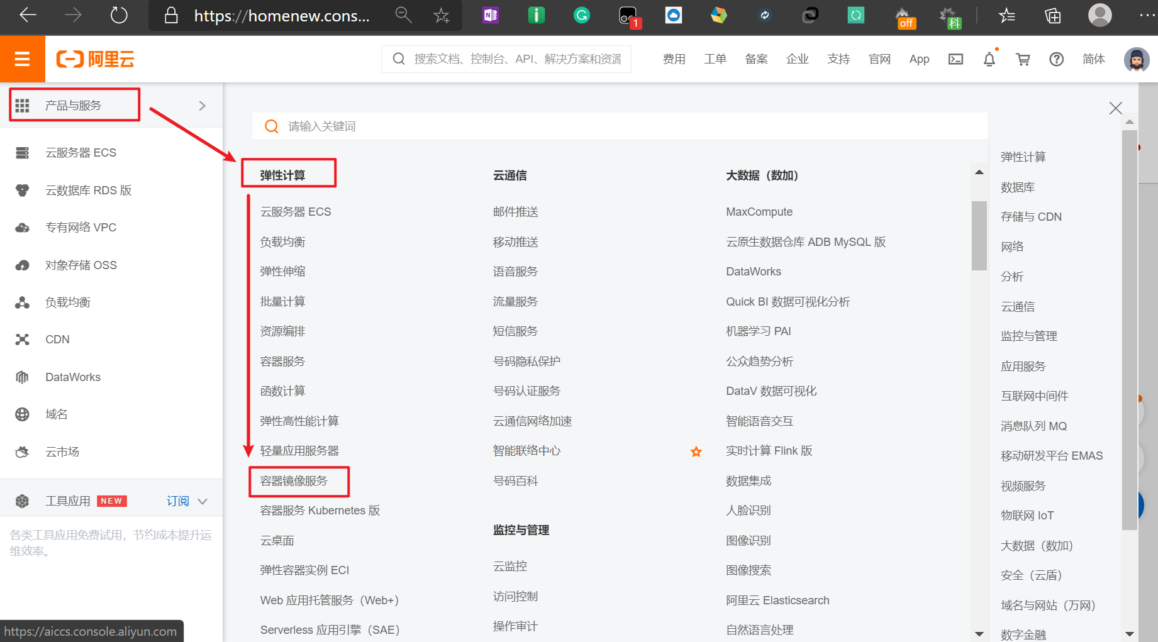Image resolution: width=1158 pixels, height=642 pixels.
Task: Open 容器服务 Kubernetes 版 link
Action: point(320,511)
